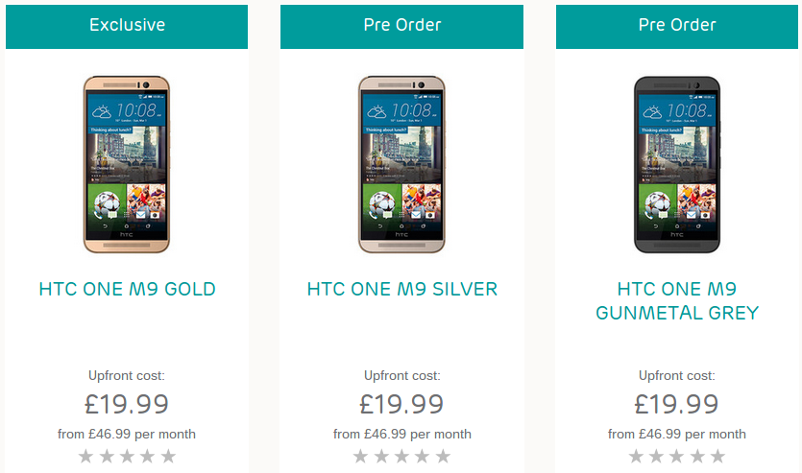Viewport: 802px width, 473px height.
Task: Open the HTC One M9 Silver phone image
Action: (x=401, y=164)
